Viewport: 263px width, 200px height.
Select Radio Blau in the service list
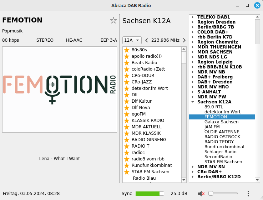[152, 178]
